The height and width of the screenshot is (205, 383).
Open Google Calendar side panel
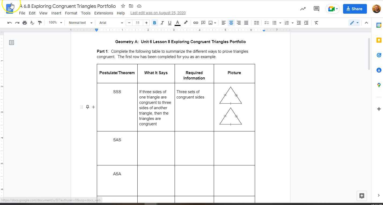379,25
